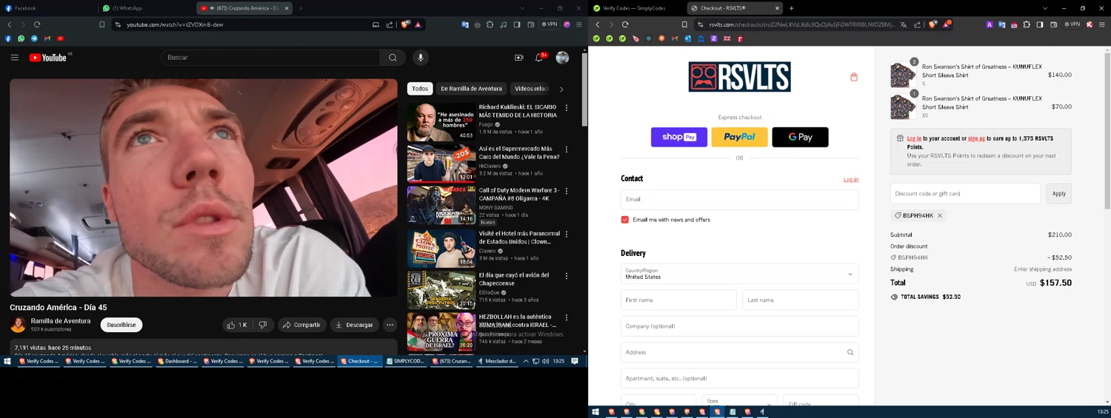
Task: Toggle VPN in the YouTube browser window
Action: click(x=550, y=24)
